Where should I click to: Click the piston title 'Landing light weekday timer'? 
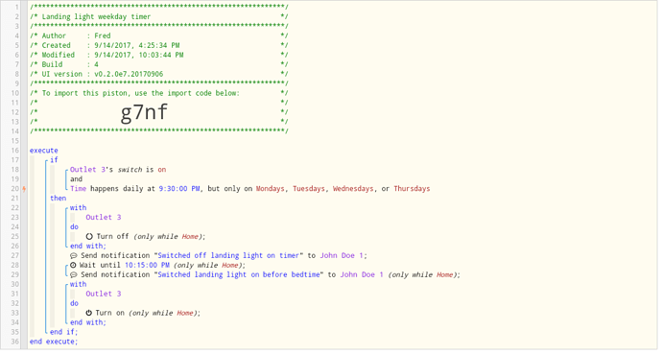pos(96,17)
